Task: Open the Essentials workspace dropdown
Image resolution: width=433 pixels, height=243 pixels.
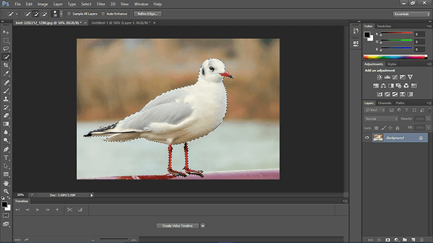Action: [411, 14]
